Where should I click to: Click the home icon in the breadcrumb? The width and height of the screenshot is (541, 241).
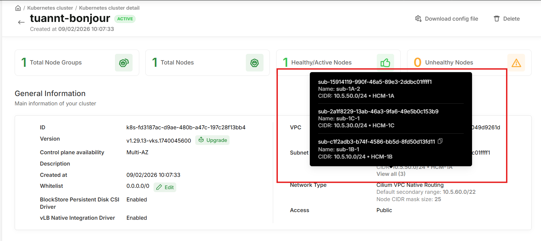click(x=18, y=8)
